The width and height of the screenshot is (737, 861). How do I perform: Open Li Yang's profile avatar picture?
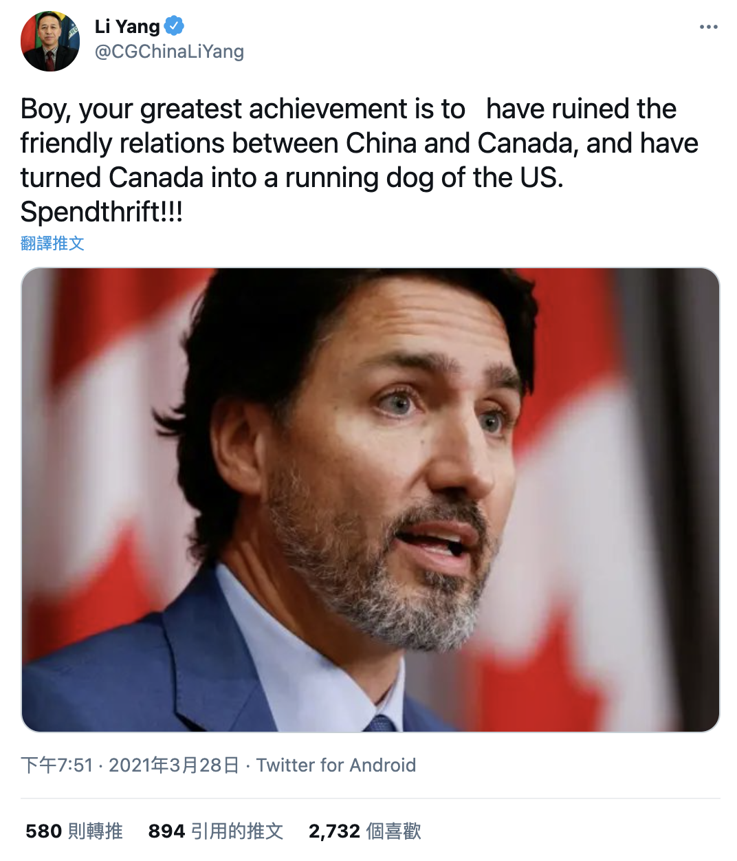point(50,41)
